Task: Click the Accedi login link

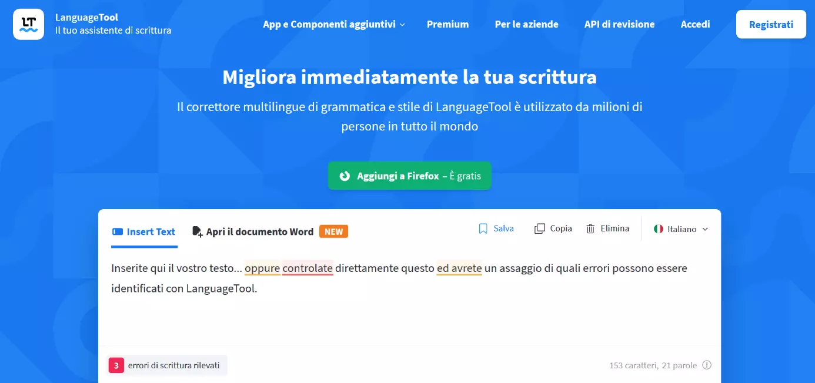Action: [695, 24]
